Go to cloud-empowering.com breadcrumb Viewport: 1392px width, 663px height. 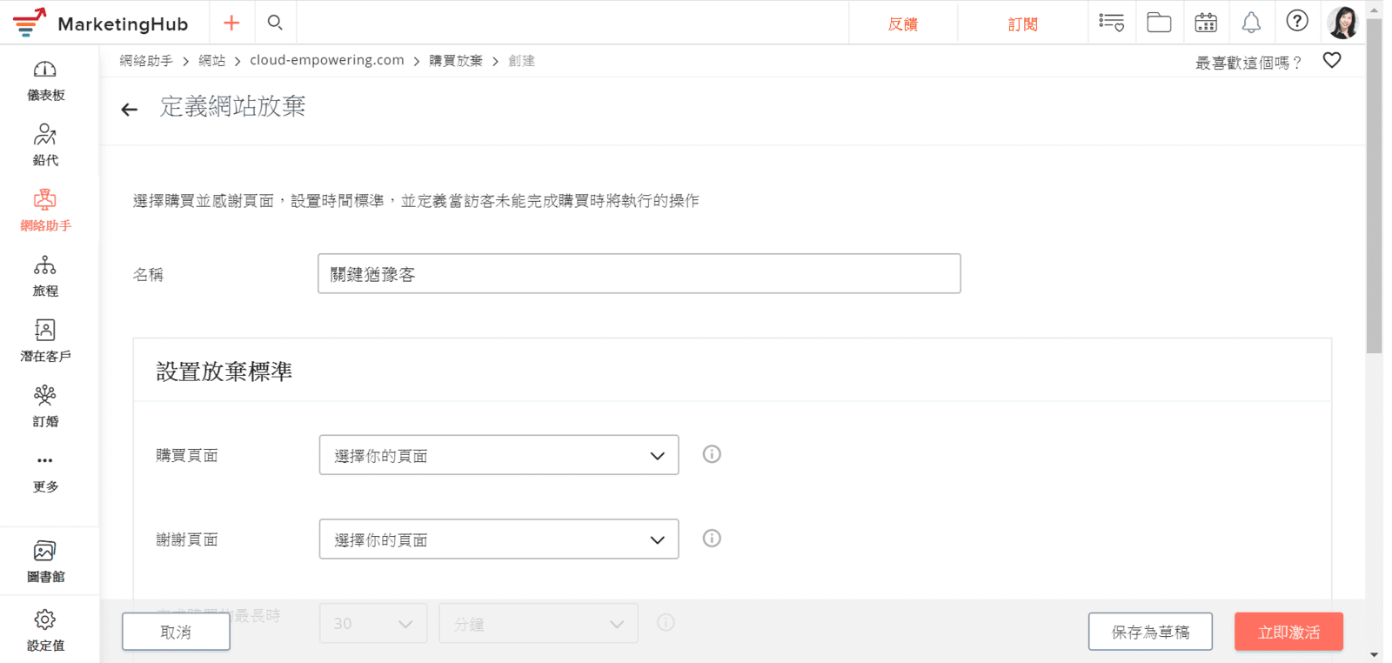coord(327,60)
